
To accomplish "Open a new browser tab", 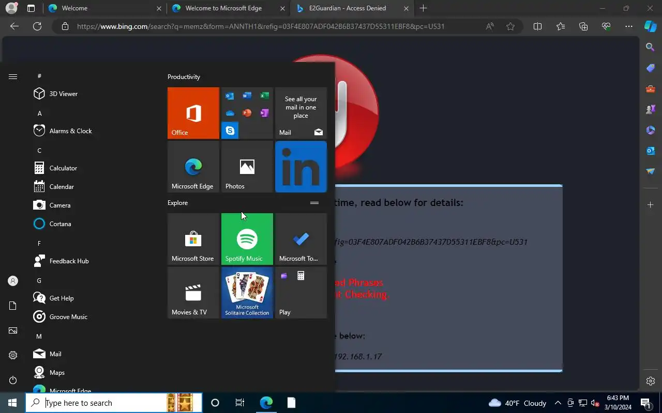I will point(423,8).
